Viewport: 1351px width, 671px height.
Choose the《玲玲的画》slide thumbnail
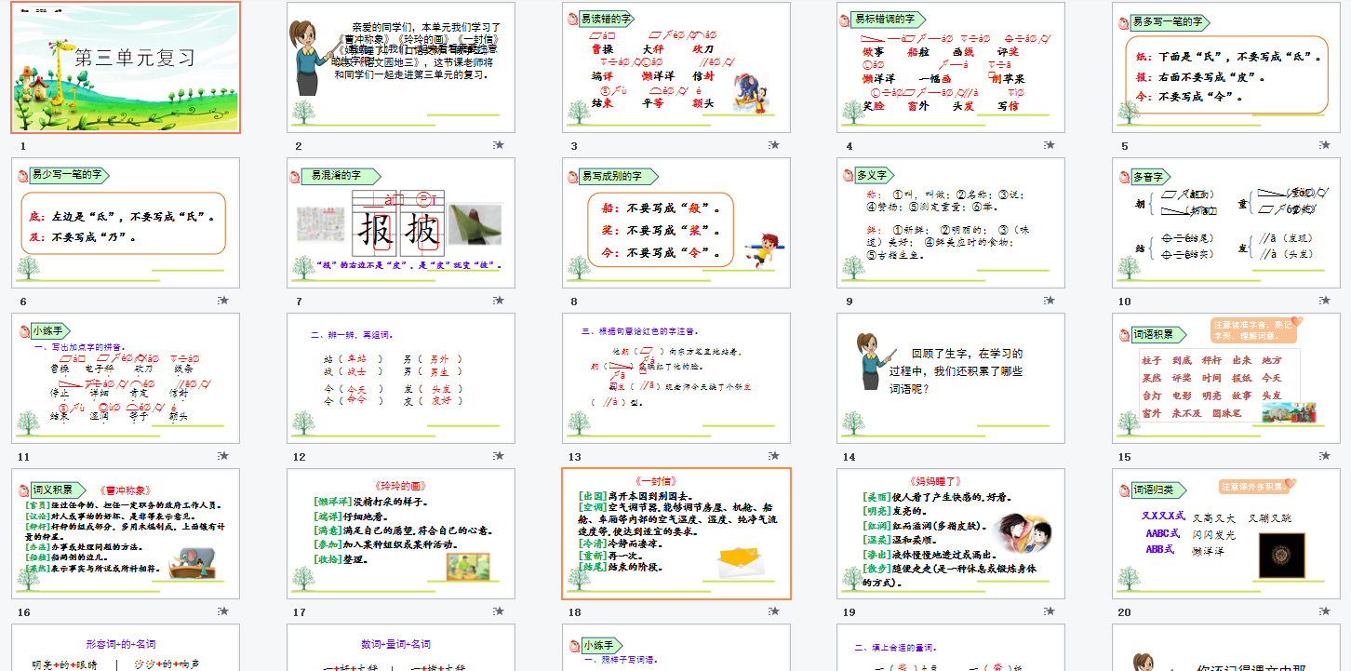401,533
